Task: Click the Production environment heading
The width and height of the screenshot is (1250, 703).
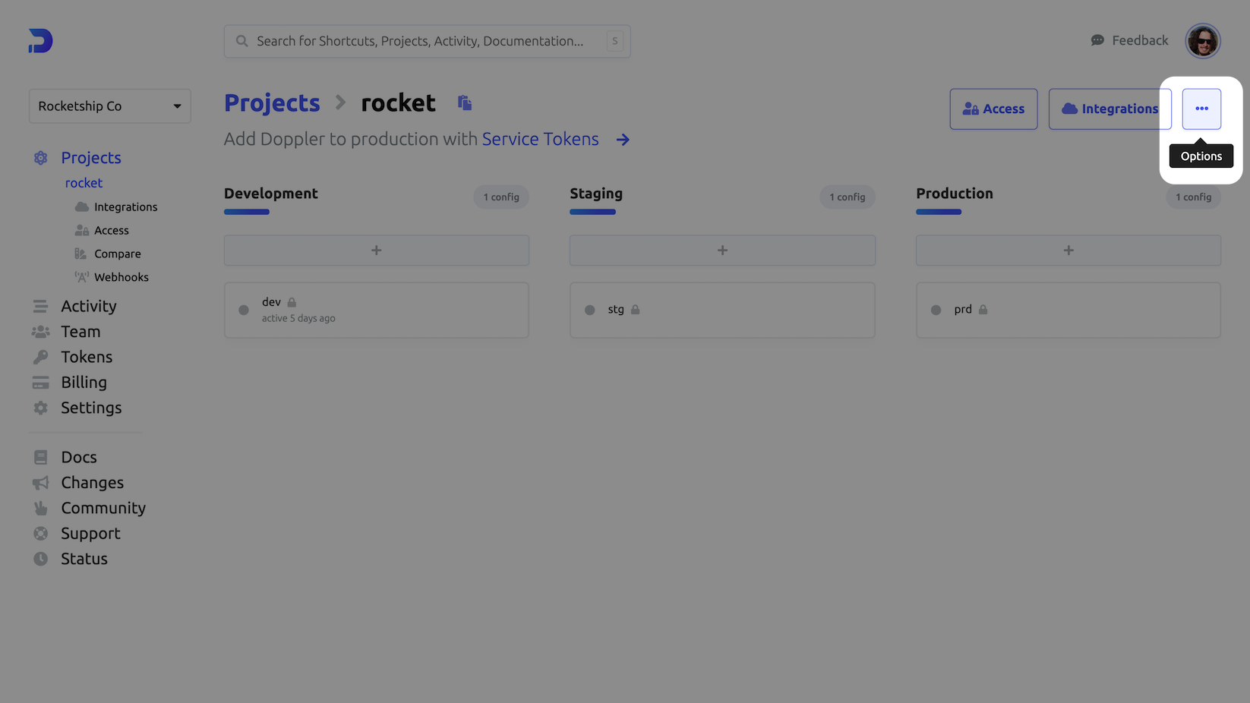Action: point(955,194)
